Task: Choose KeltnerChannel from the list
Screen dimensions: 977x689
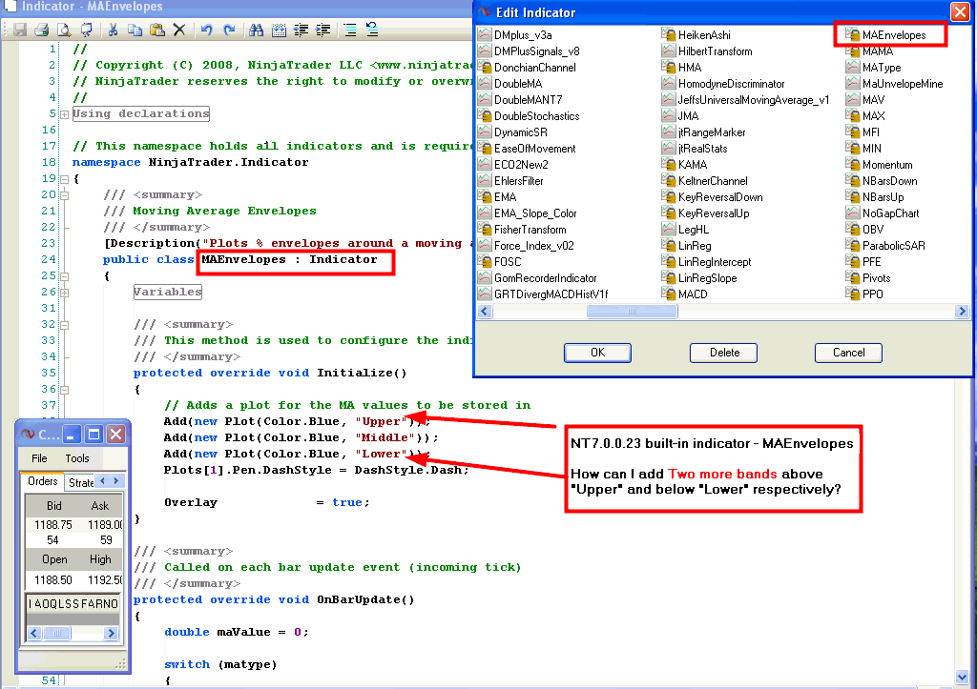Action: tap(713, 180)
